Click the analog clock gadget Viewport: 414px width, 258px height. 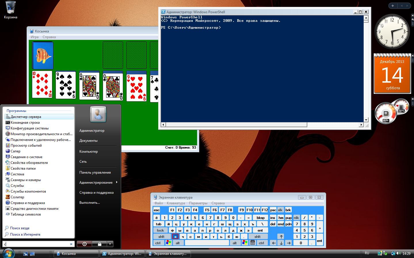(x=392, y=32)
